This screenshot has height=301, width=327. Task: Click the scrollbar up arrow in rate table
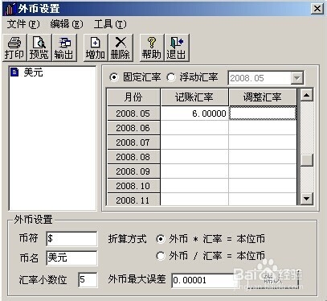pyautogui.click(x=307, y=95)
